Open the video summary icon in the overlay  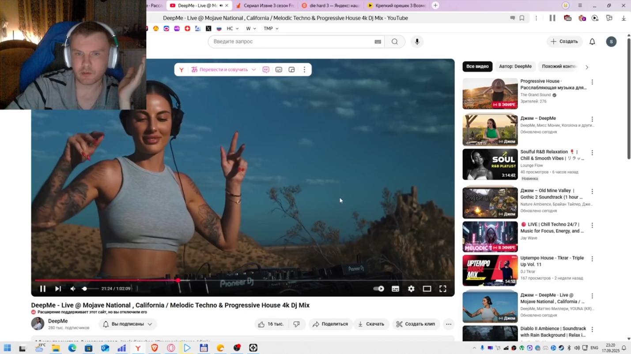(266, 70)
